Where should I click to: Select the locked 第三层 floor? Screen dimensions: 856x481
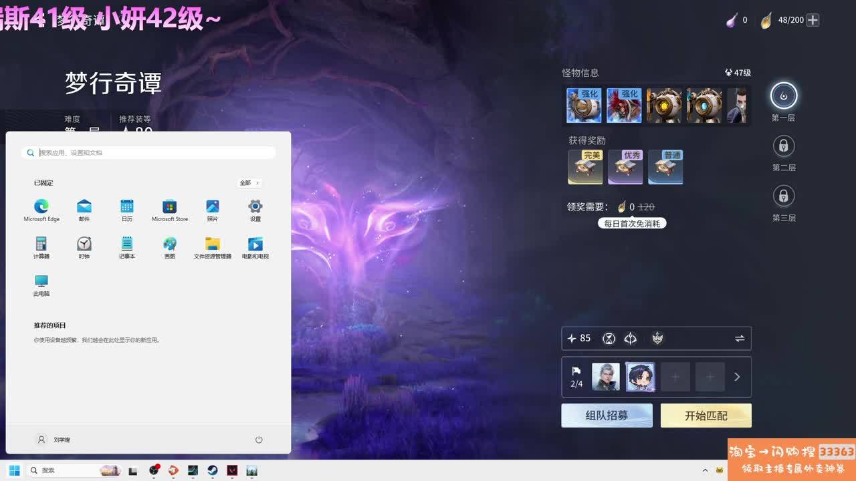[783, 196]
